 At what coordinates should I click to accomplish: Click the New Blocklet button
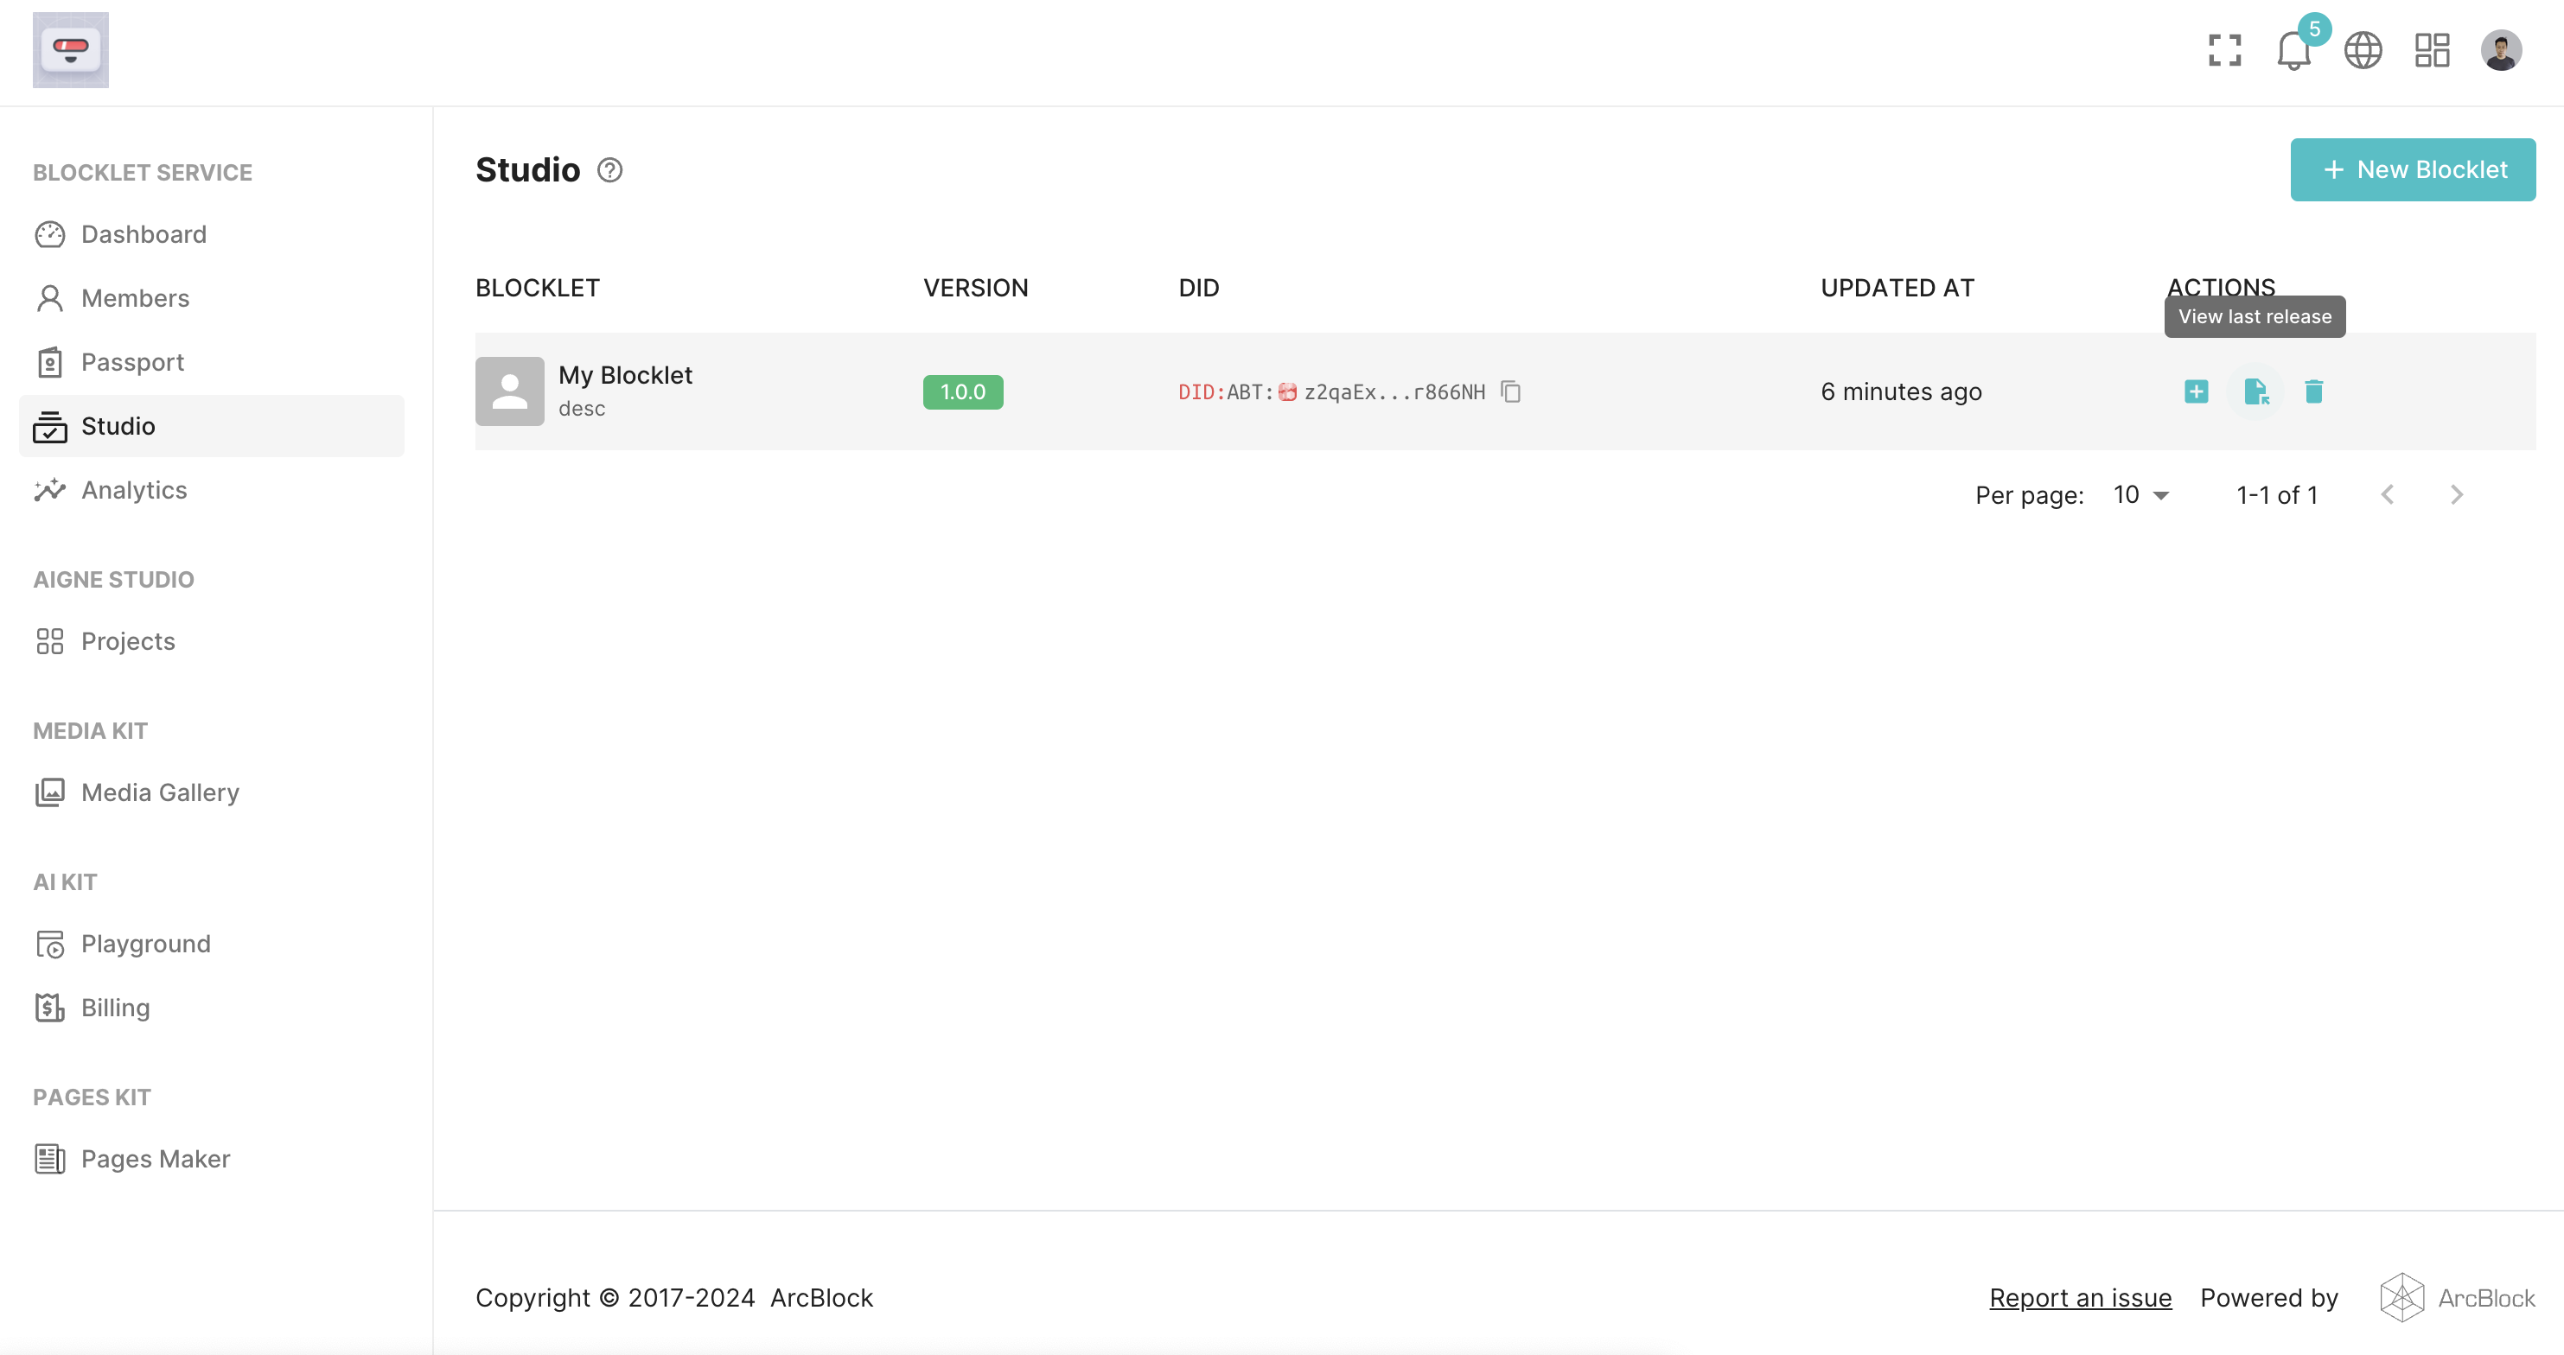[x=2412, y=170]
